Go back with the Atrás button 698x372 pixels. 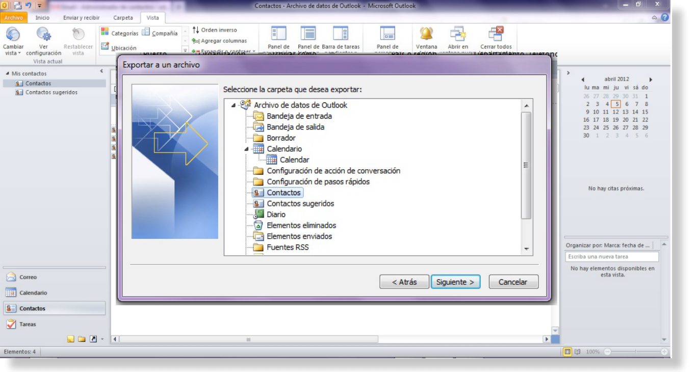coord(404,282)
